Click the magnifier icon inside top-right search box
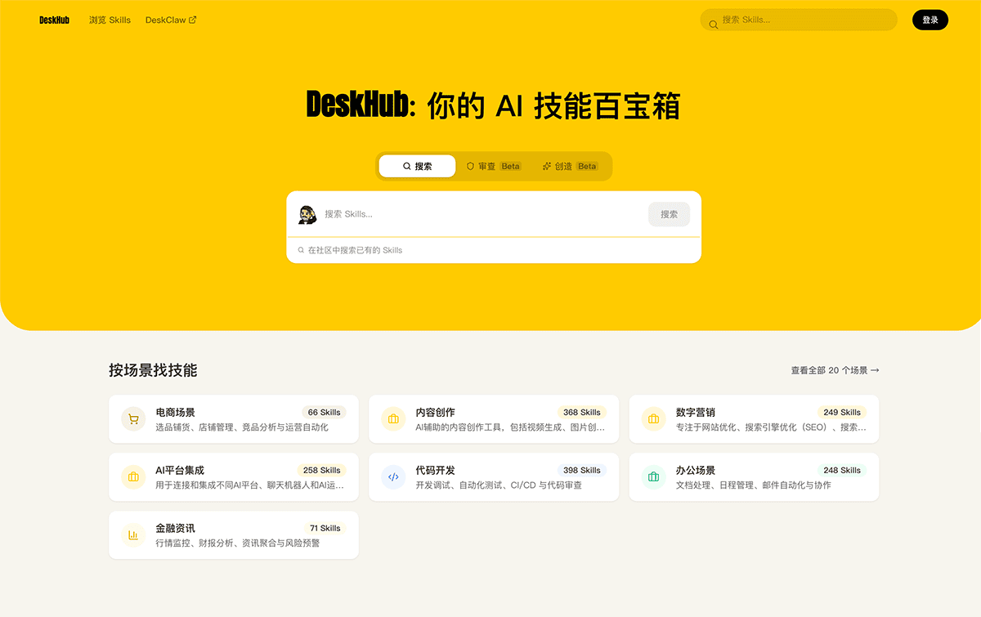981x617 pixels. coord(713,20)
